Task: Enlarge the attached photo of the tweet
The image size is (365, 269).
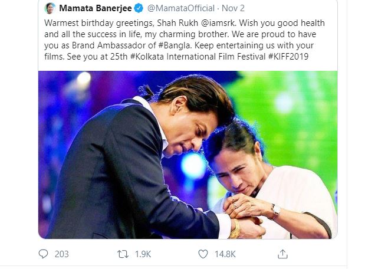Action: 188,155
